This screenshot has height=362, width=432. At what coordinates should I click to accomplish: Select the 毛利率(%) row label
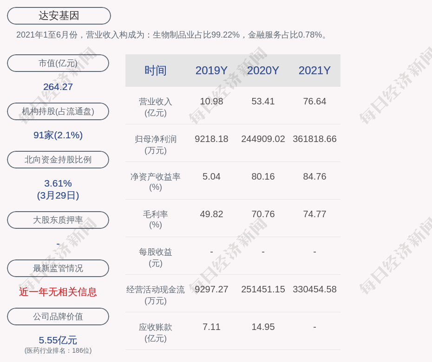pyautogui.click(x=156, y=220)
